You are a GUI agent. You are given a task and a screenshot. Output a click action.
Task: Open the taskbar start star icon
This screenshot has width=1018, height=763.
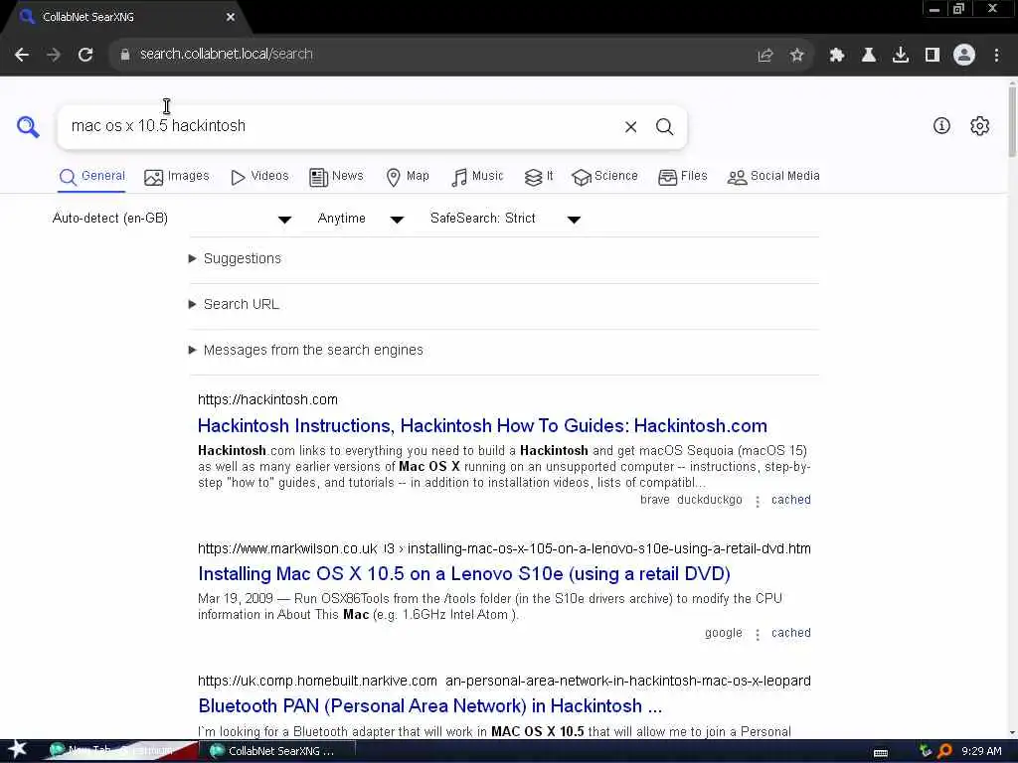[17, 749]
